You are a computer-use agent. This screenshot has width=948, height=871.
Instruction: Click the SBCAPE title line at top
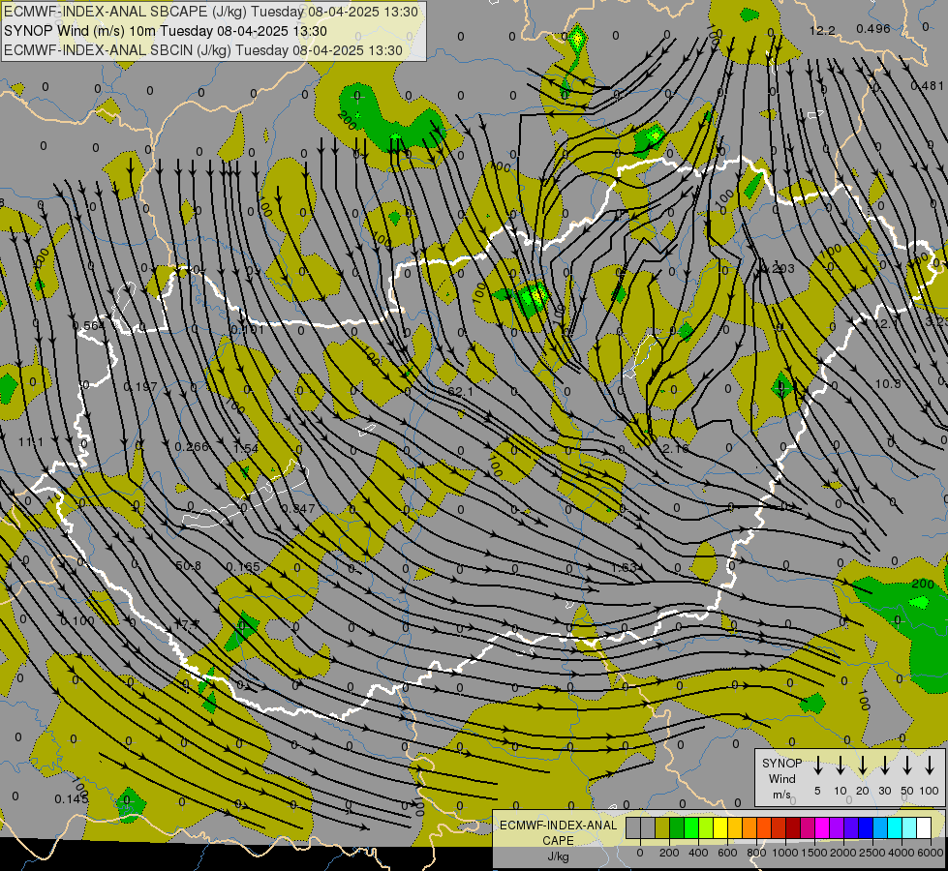[x=211, y=12]
